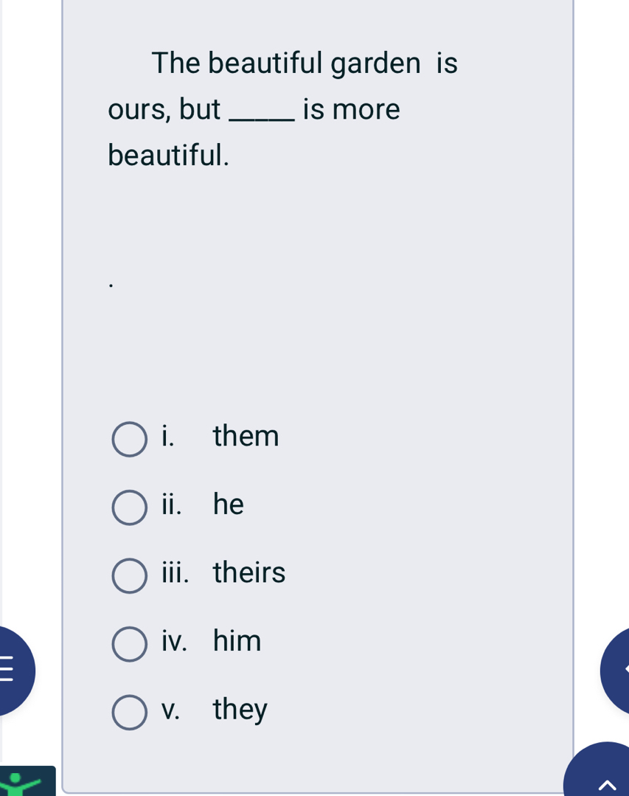Choose the radio circle beside 'he'
The width and height of the screenshot is (629, 796).
coord(129,508)
